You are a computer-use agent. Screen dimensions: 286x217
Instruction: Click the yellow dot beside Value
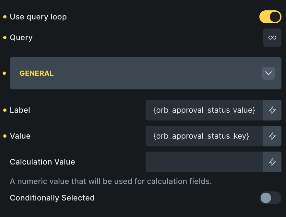5,136
